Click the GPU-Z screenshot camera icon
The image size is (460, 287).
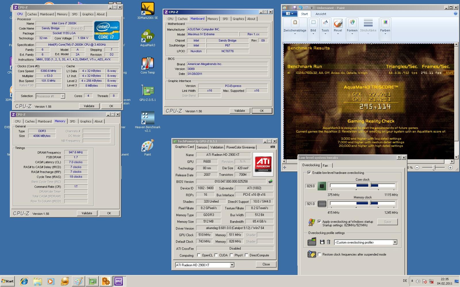pos(273,147)
